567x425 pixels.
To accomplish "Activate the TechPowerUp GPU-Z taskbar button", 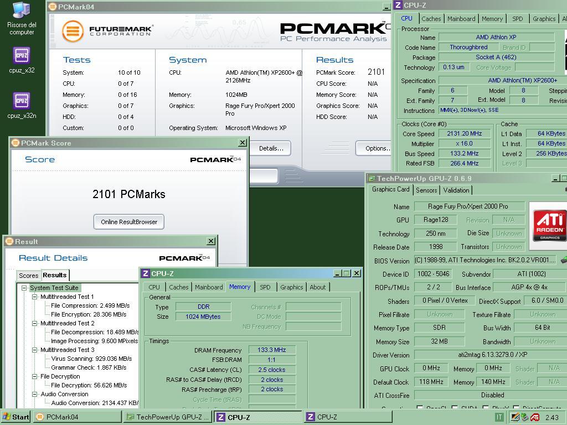I will [167, 417].
